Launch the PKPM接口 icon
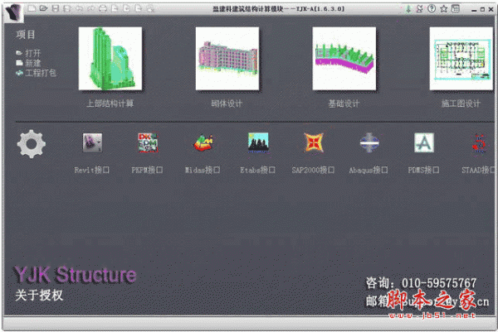 pos(148,142)
